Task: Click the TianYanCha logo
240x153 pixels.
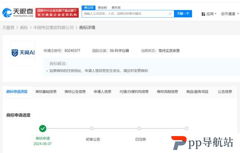Action: tap(18, 13)
